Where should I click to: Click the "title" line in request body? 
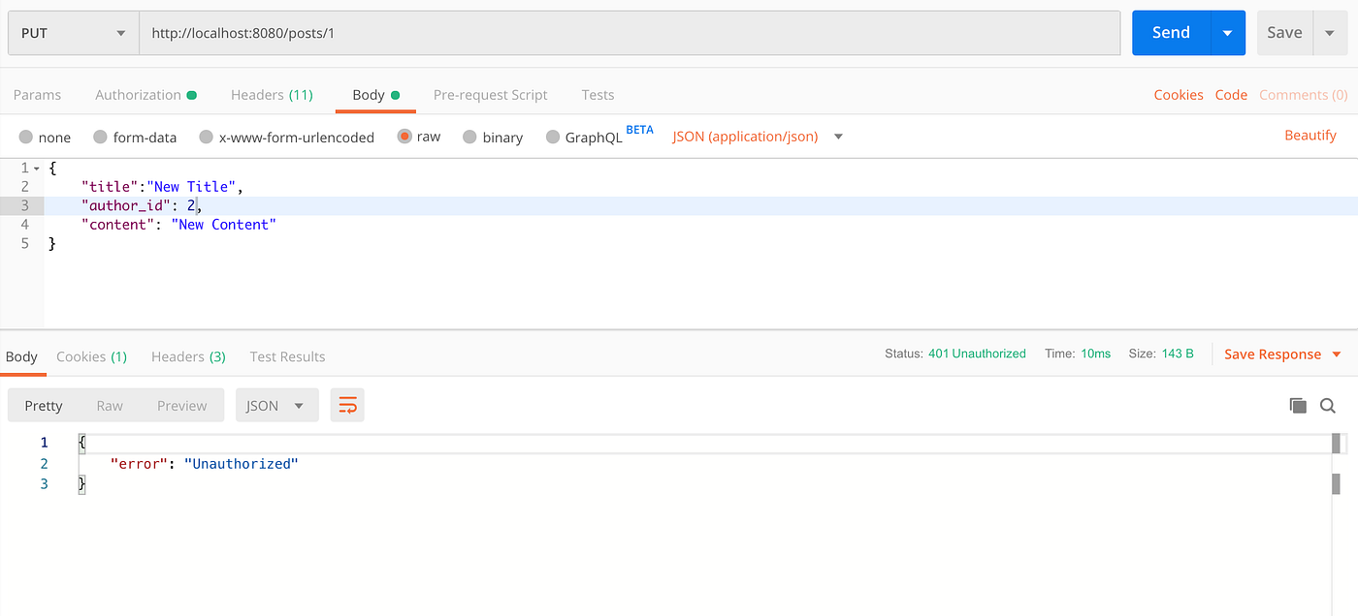(162, 187)
